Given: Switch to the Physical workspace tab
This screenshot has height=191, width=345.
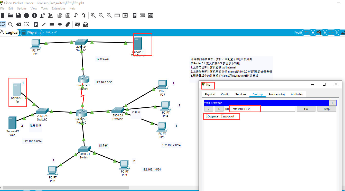Looking at the screenshot, I should [31, 33].
